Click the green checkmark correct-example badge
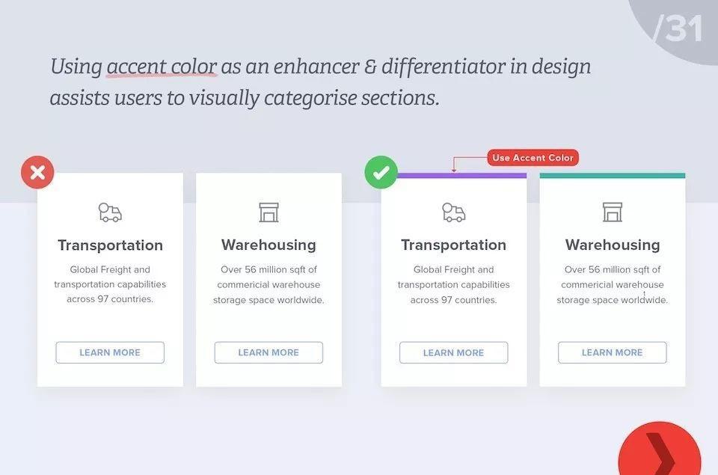This screenshot has height=475, width=718. tap(381, 173)
